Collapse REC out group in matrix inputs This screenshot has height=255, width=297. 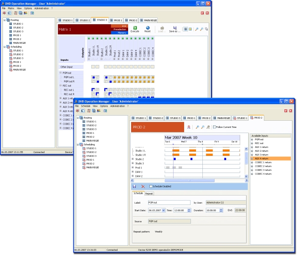[x=61, y=85]
